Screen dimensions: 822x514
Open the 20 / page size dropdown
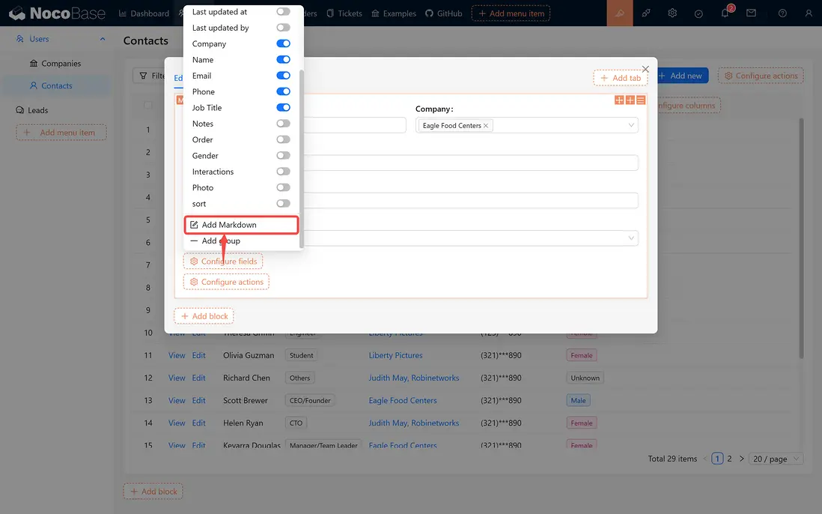(776, 458)
